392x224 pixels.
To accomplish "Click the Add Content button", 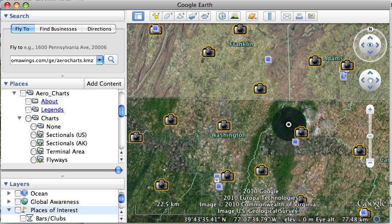I will point(104,84).
